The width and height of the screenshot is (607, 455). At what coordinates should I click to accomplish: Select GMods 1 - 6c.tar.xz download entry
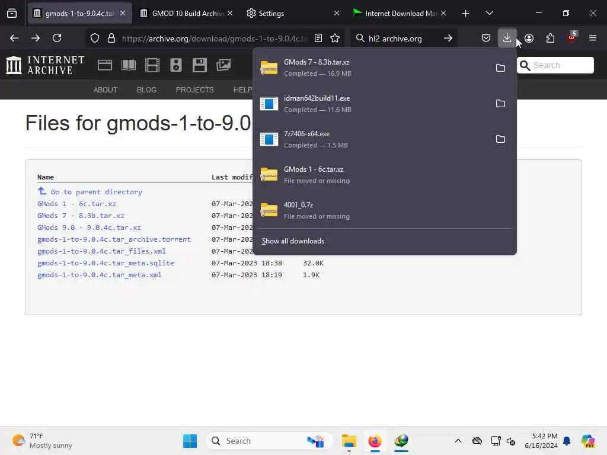click(384, 175)
